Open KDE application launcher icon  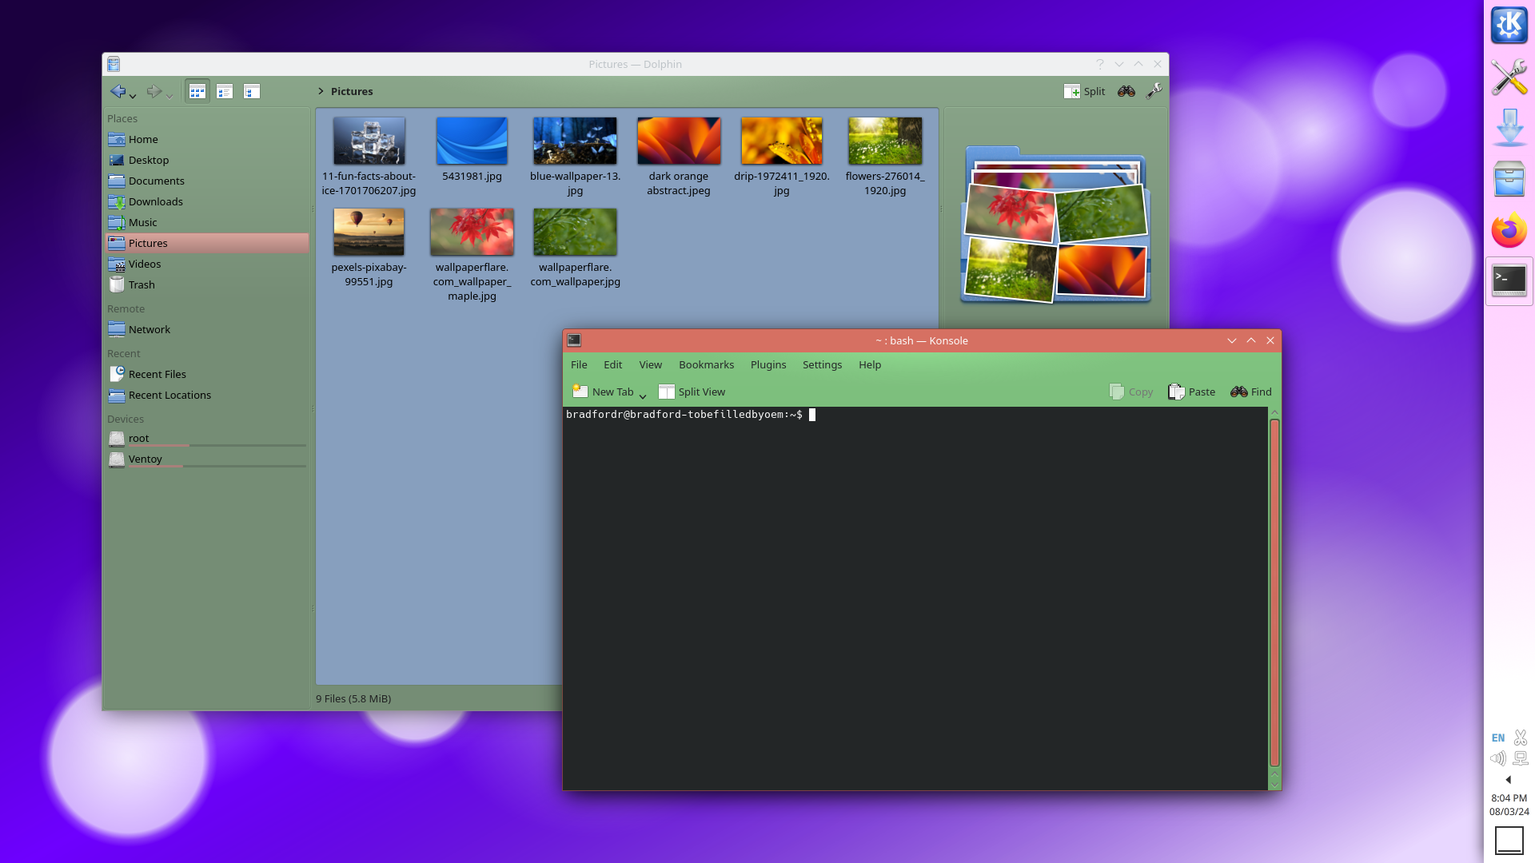point(1509,26)
